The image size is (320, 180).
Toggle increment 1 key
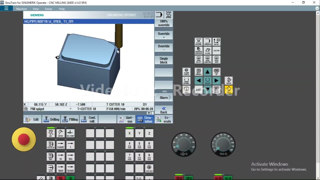tap(70, 145)
